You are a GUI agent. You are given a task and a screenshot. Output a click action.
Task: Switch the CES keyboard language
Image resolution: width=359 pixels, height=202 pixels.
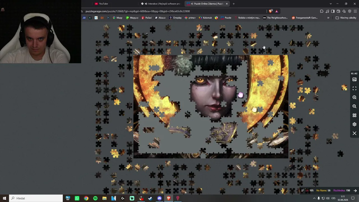point(333,198)
